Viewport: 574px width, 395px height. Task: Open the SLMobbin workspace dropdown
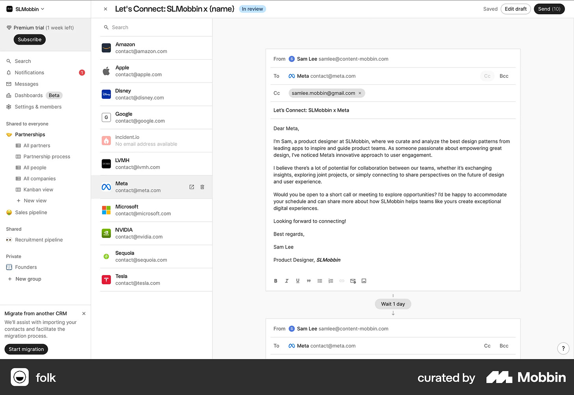tap(26, 9)
